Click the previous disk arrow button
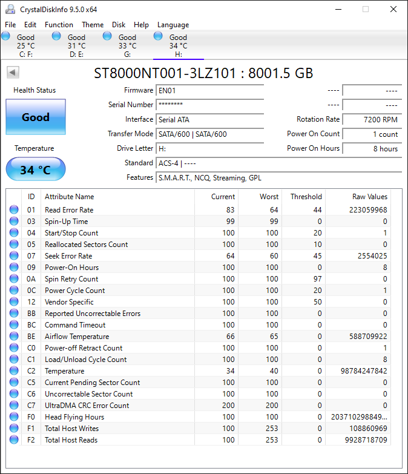408x474 pixels. click(13, 73)
